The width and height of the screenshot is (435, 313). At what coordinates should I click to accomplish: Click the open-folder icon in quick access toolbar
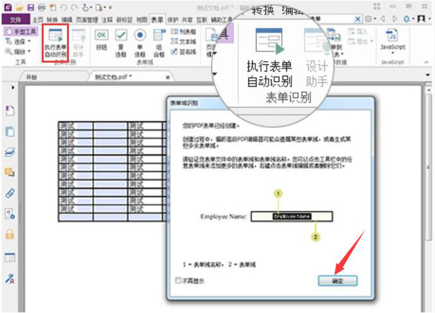point(20,8)
